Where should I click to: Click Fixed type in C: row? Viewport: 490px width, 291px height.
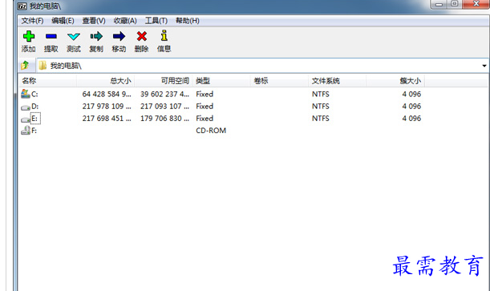(x=205, y=94)
